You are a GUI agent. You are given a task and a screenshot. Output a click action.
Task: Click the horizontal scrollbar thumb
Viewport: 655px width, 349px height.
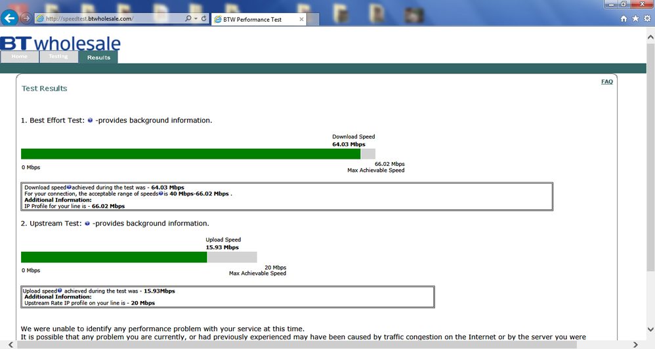point(297,345)
